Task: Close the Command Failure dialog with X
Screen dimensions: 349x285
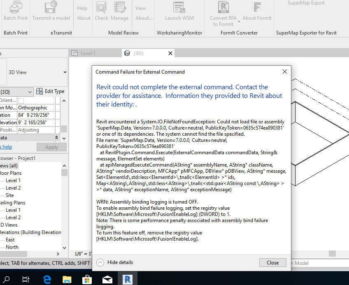Action: 285,72
